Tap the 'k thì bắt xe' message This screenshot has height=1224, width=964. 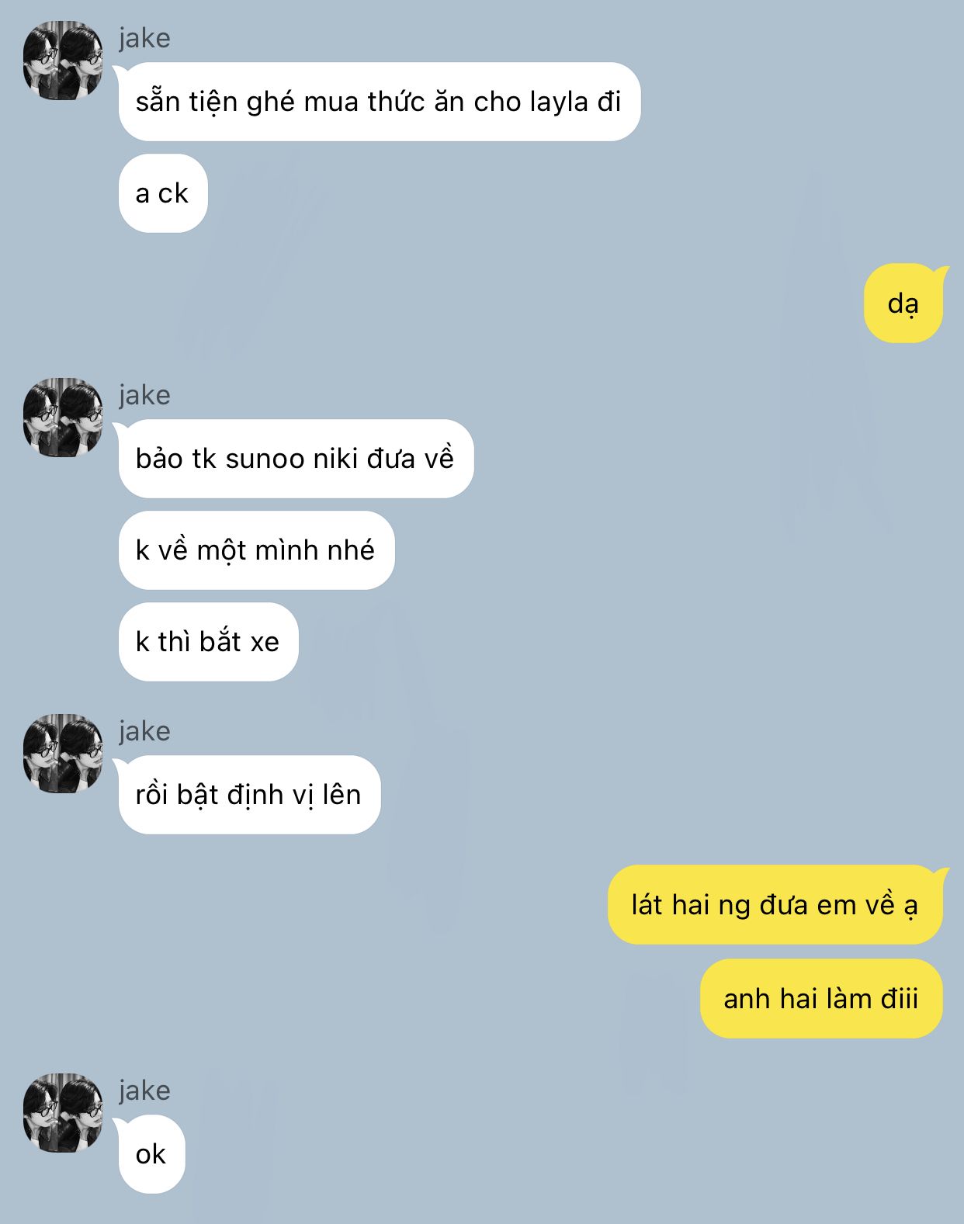[208, 642]
